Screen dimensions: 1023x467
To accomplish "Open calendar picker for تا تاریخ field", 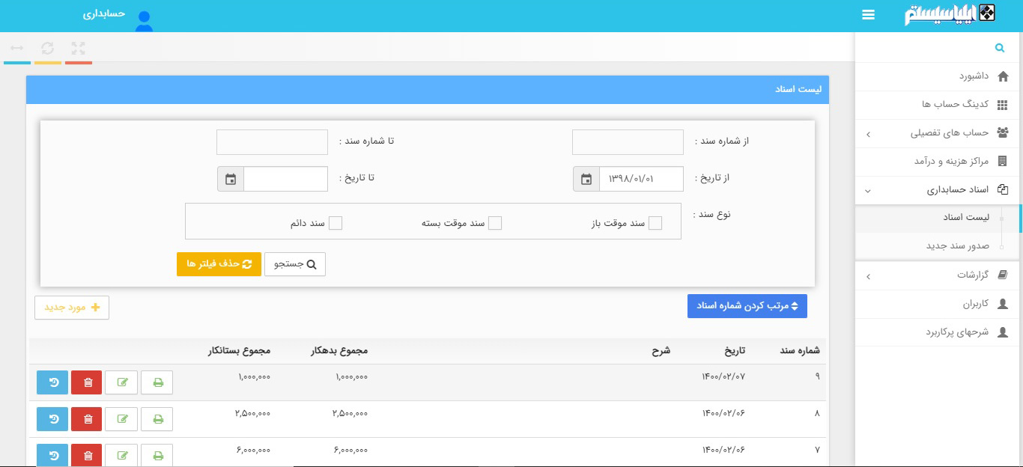I will point(232,178).
